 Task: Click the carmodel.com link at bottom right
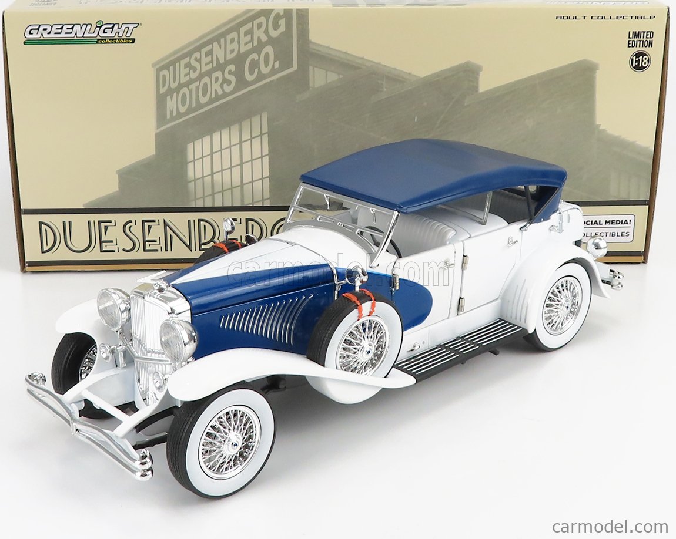(611, 527)
